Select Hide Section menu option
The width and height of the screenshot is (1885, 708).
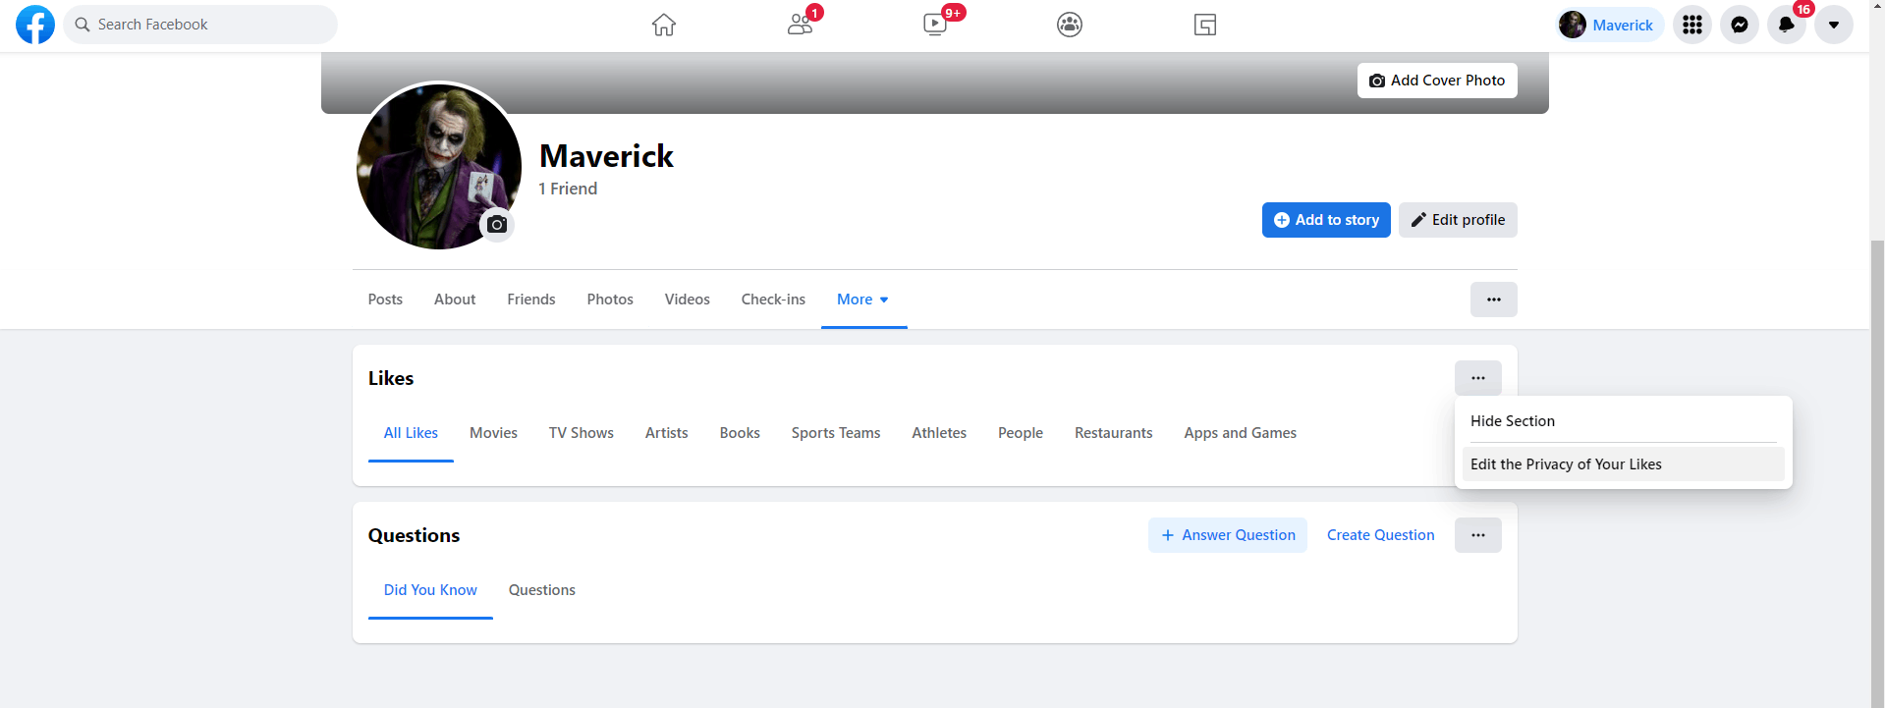tap(1623, 421)
